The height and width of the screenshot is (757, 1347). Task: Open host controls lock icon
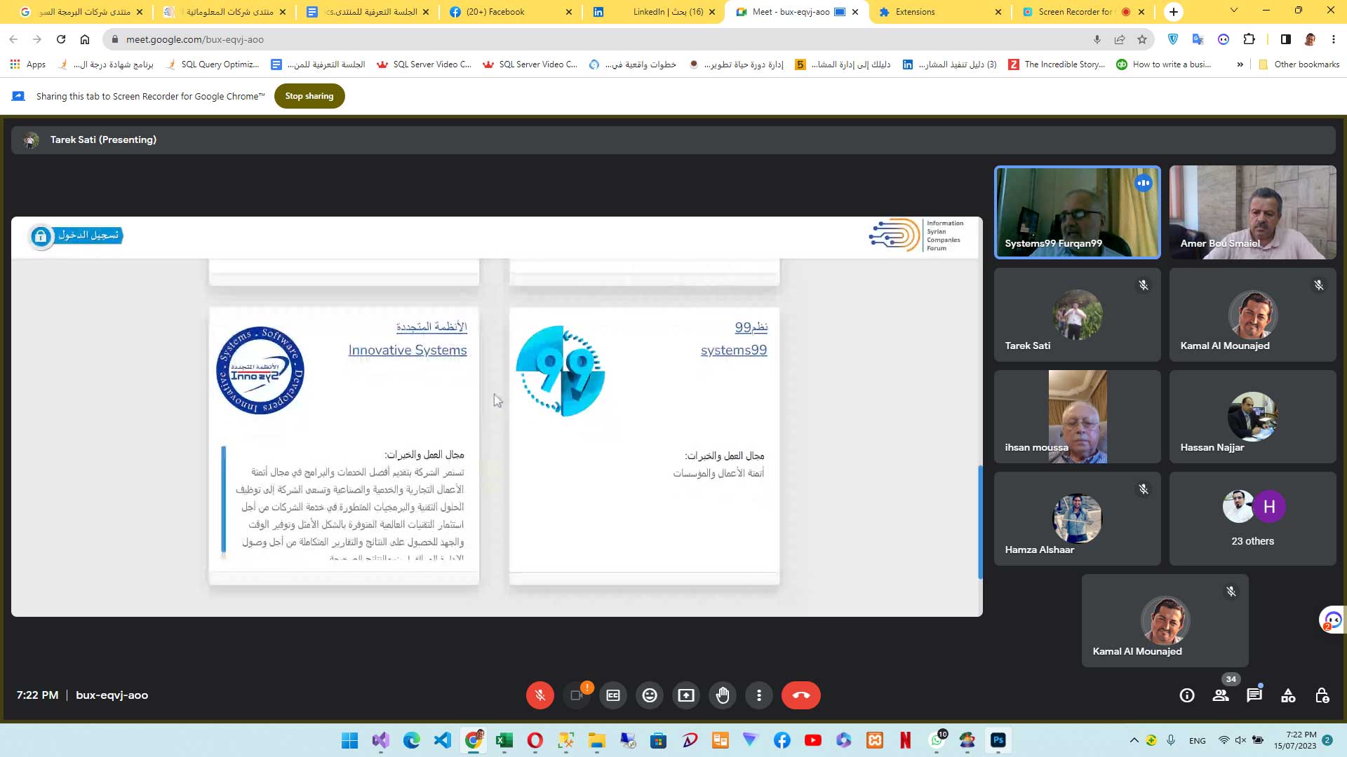[1322, 695]
